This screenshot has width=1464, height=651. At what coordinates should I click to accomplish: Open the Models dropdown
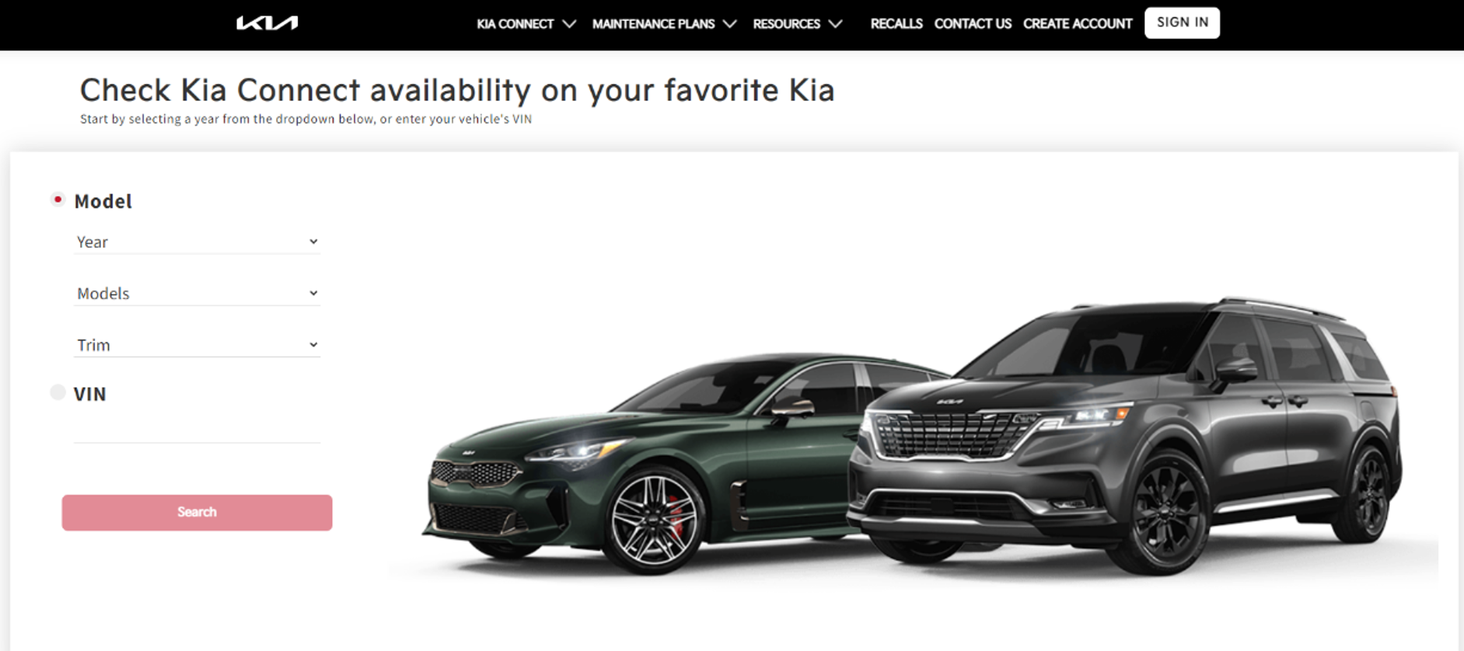(x=197, y=293)
